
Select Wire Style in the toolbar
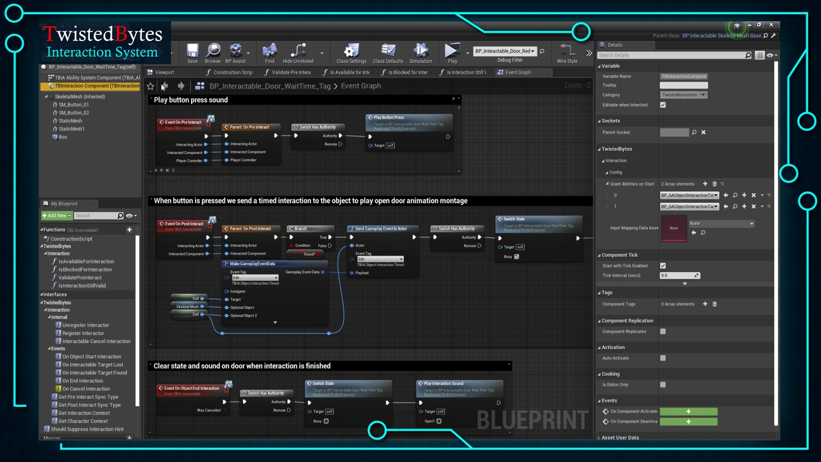pos(567,53)
